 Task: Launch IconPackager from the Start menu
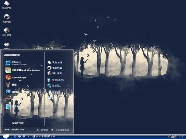(16, 77)
